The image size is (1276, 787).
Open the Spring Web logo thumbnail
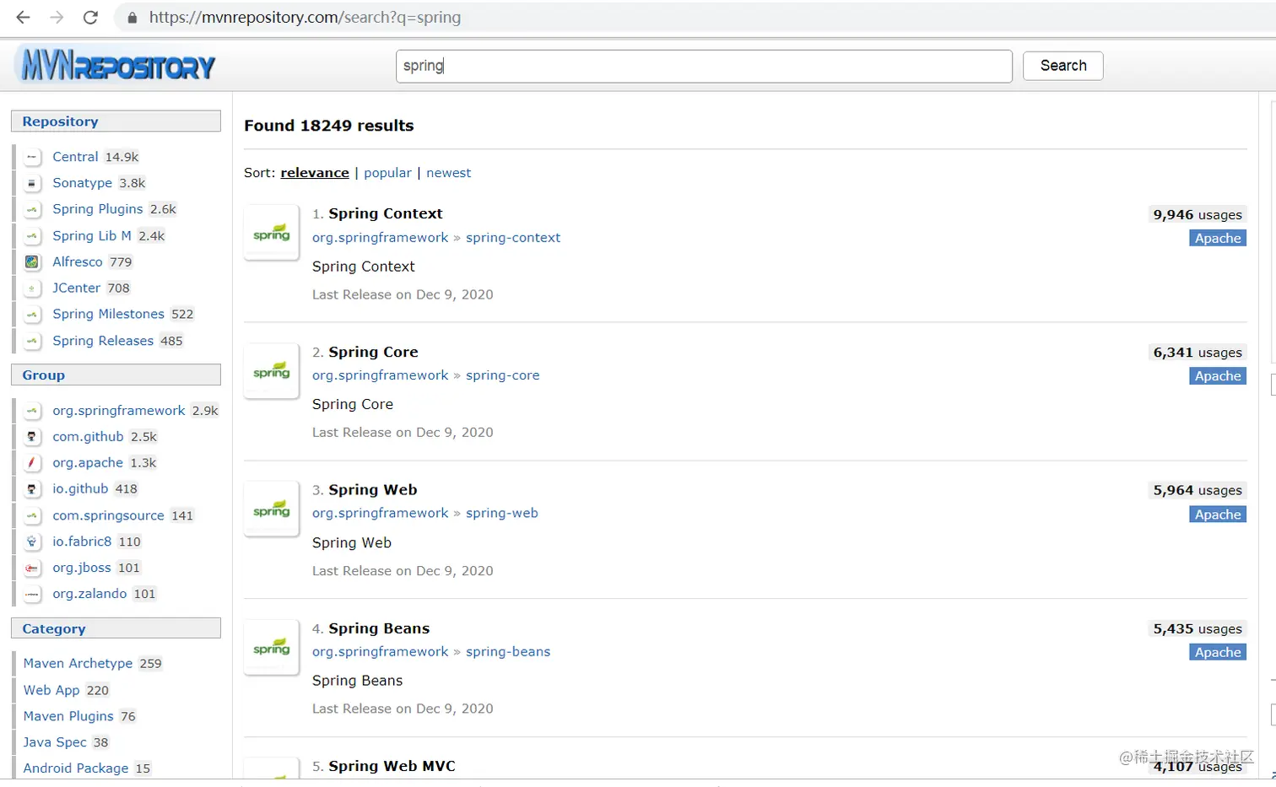272,509
